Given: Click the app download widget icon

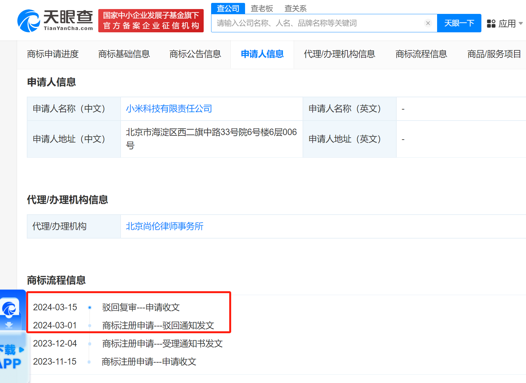Looking at the screenshot, I should [x=10, y=309].
